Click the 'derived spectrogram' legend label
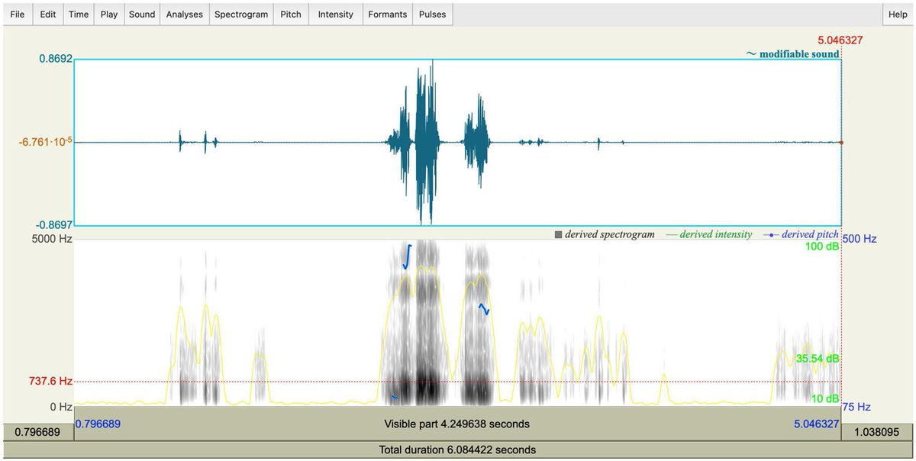 pyautogui.click(x=604, y=234)
